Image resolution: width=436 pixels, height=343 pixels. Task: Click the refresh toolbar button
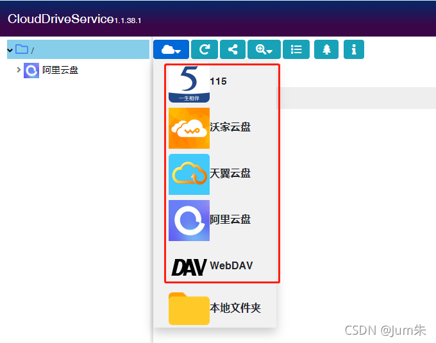click(205, 49)
